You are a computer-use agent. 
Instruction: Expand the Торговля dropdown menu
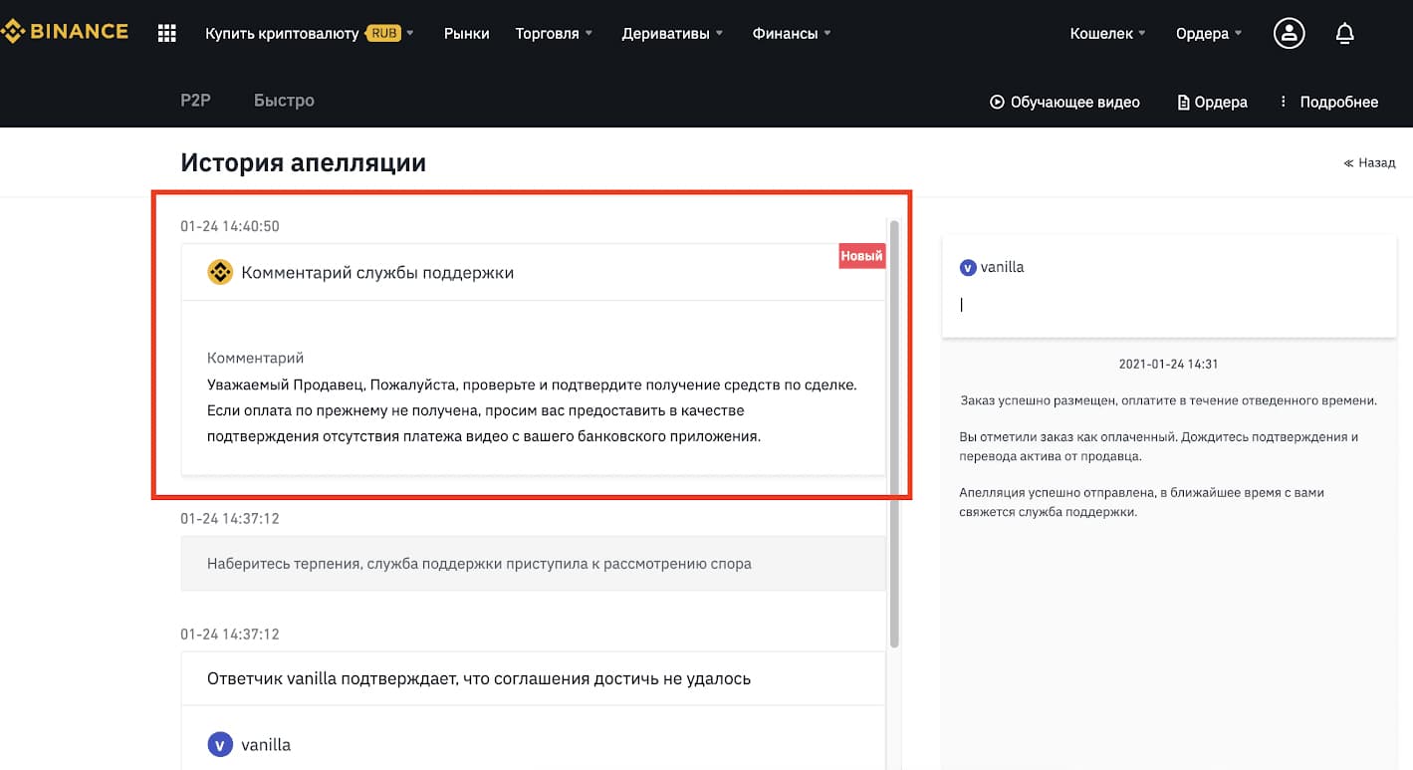tap(554, 33)
